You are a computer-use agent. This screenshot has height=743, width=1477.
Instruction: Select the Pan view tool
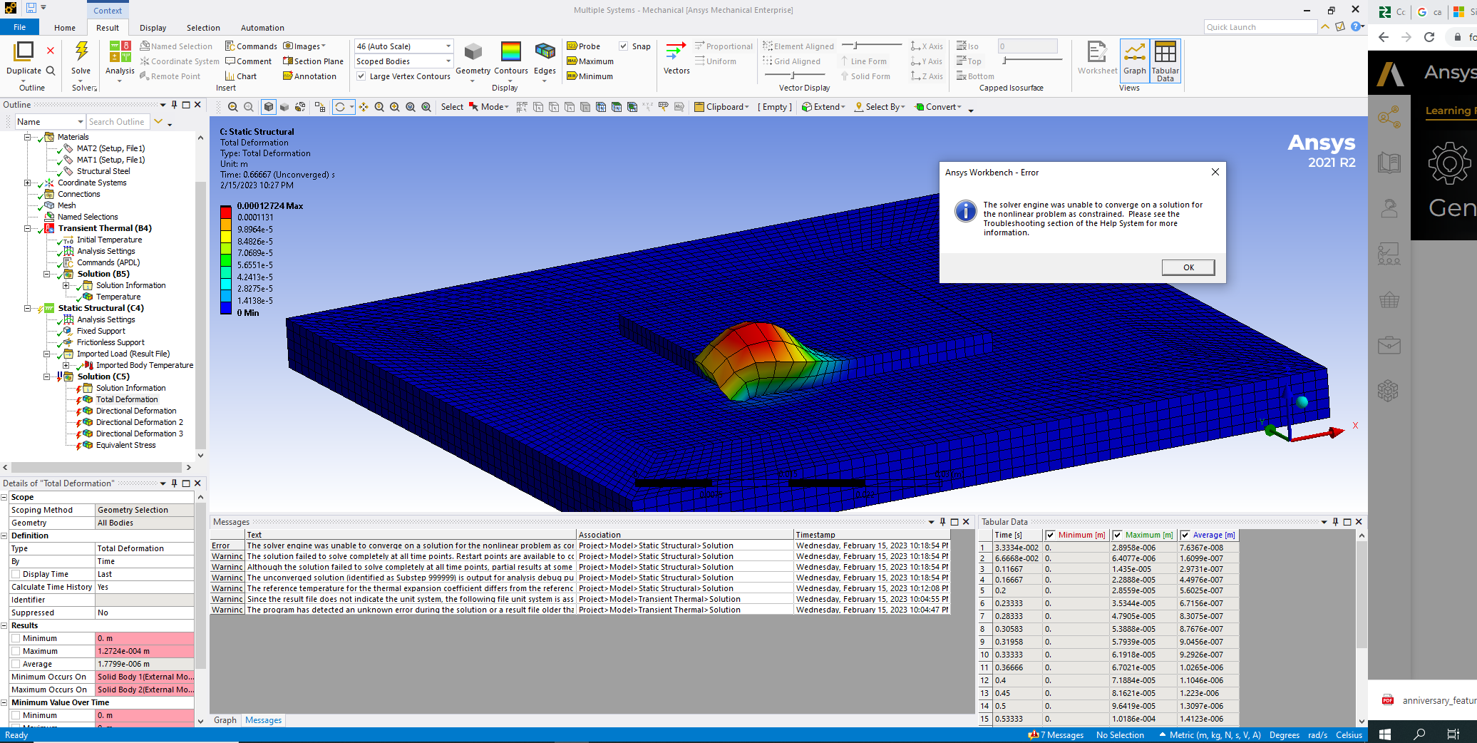pyautogui.click(x=364, y=107)
